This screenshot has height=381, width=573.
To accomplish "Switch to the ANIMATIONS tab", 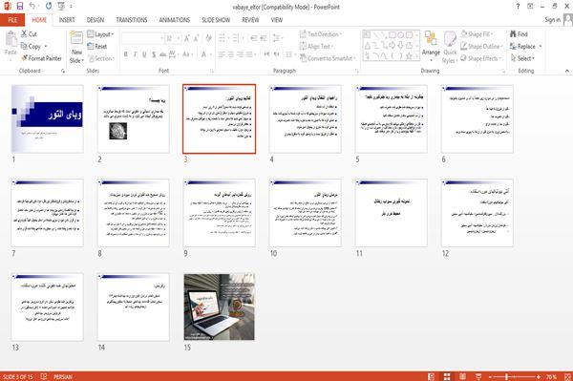I will 175,20.
